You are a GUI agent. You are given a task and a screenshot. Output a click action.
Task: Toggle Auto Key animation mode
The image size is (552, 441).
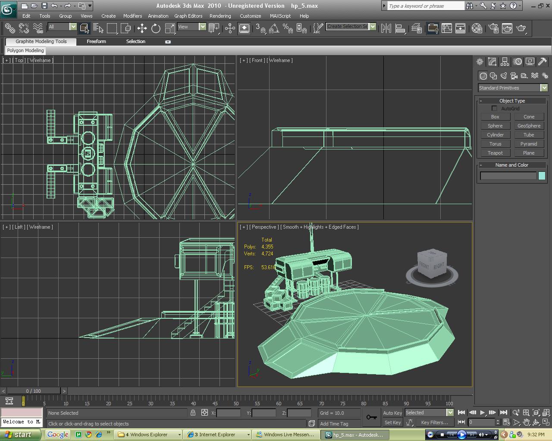pos(392,413)
